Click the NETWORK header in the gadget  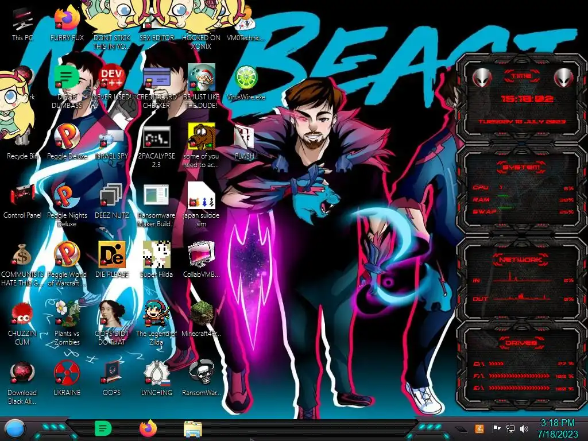pos(521,260)
